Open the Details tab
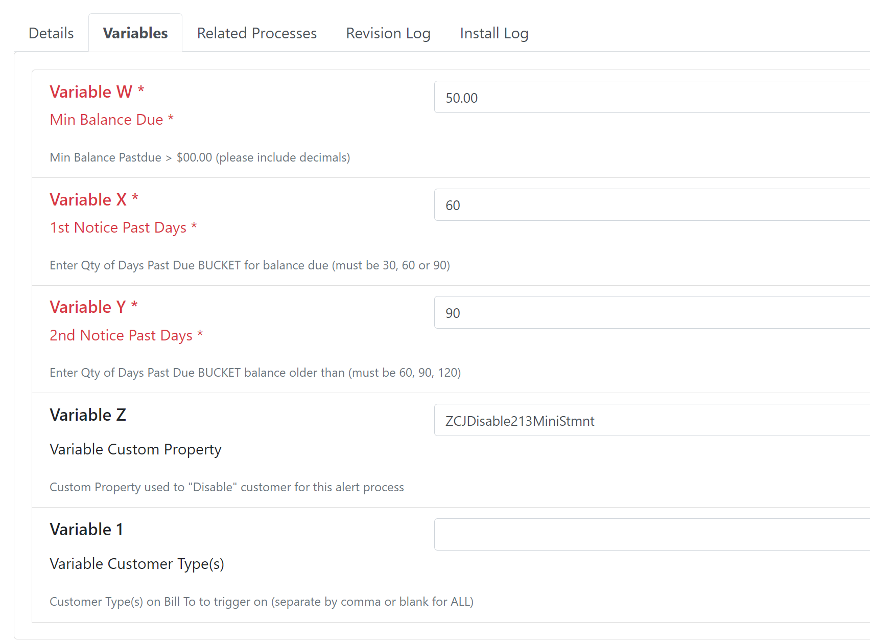Viewport: 870px width, 640px height. tap(51, 33)
